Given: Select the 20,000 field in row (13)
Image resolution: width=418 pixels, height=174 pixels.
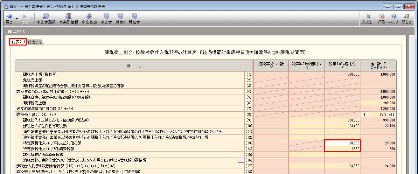Looking at the screenshot, I should pos(342,143).
